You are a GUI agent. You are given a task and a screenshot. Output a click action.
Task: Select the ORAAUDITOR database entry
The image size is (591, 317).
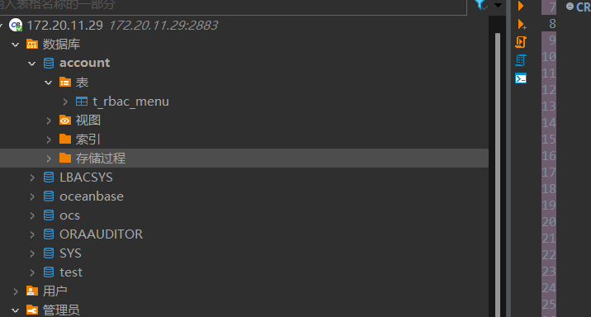(101, 234)
